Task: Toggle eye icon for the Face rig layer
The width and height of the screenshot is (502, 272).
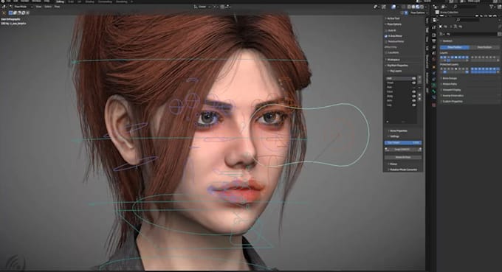Action: pos(413,91)
